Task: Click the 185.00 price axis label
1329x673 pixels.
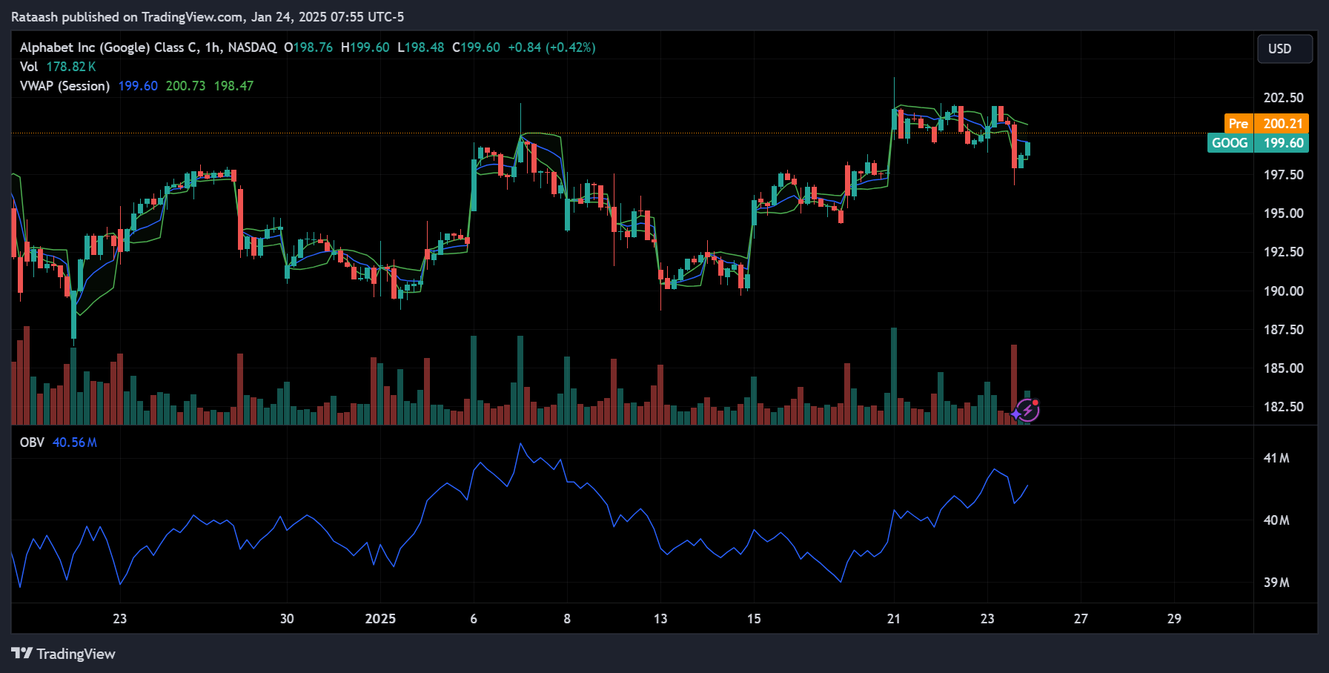Action: [x=1284, y=368]
